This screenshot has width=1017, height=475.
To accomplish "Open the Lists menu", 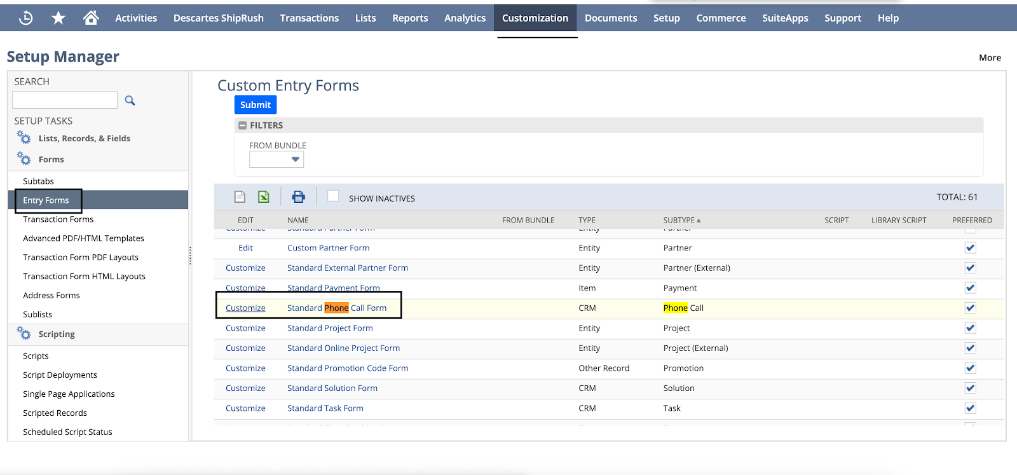I will click(365, 18).
